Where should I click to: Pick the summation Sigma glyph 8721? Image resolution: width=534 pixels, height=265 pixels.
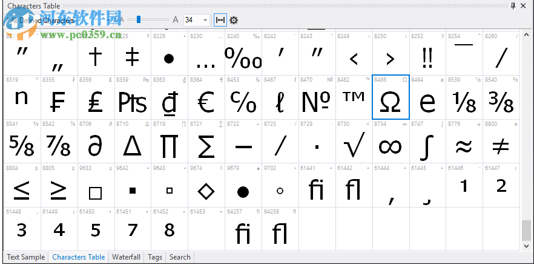[x=206, y=141]
